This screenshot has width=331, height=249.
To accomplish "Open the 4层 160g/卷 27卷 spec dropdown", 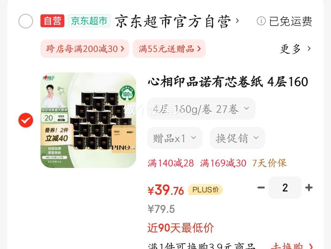I will 201,109.
